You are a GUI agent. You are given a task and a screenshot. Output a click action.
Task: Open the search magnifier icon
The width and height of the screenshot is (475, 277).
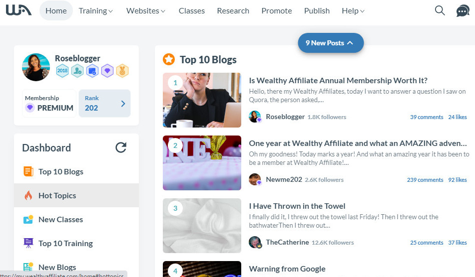[440, 10]
